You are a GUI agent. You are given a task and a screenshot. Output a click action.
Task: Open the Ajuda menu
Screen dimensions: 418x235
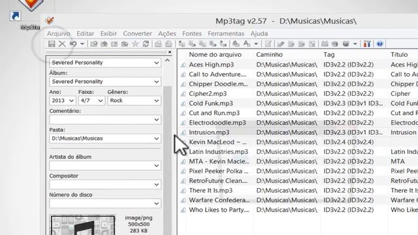[x=259, y=33]
